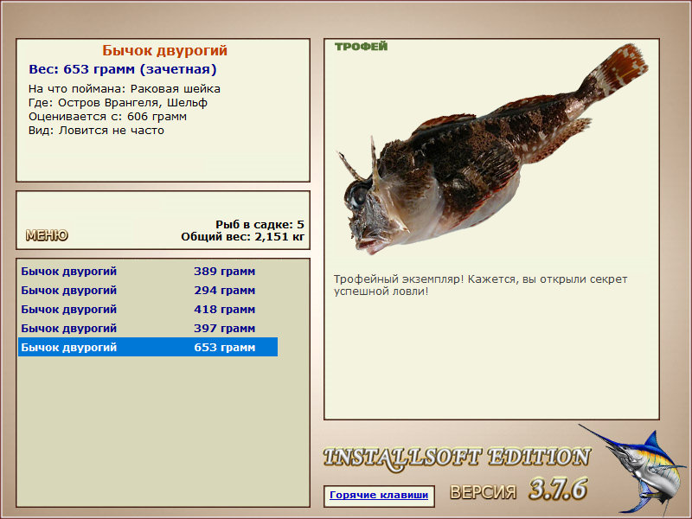Click the highlighted 653 грамм fish row
The height and width of the screenshot is (519, 692).
(148, 348)
